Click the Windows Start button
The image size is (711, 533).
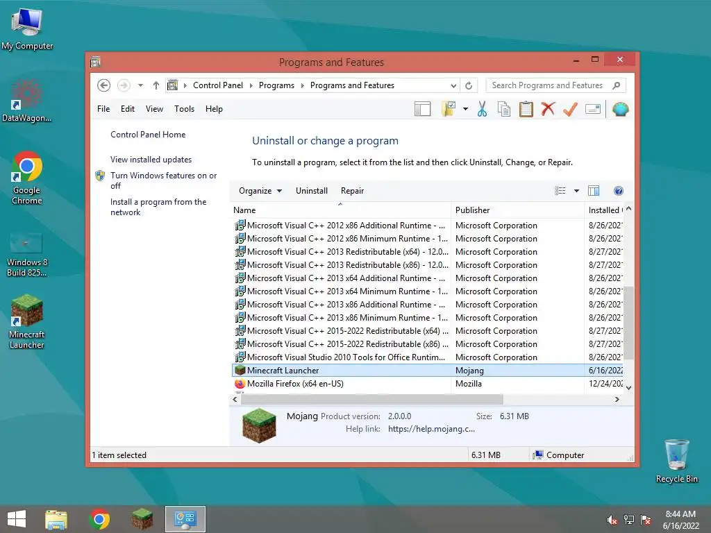(17, 519)
